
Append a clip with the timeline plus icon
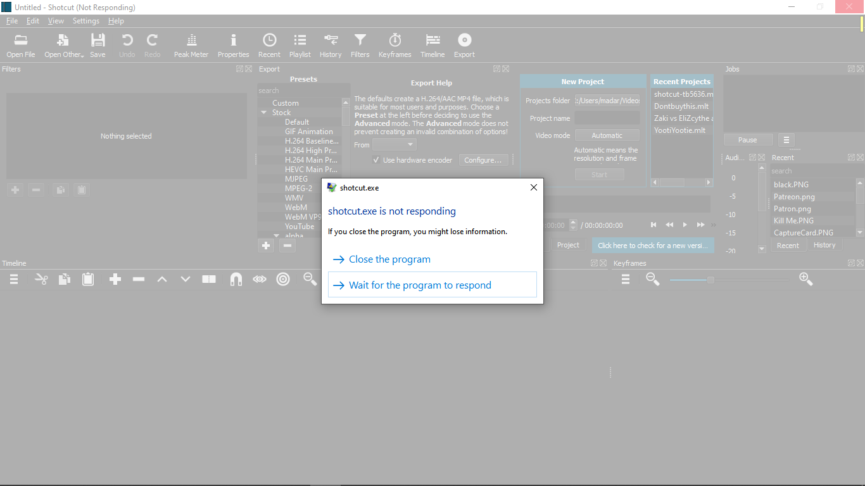(x=115, y=279)
